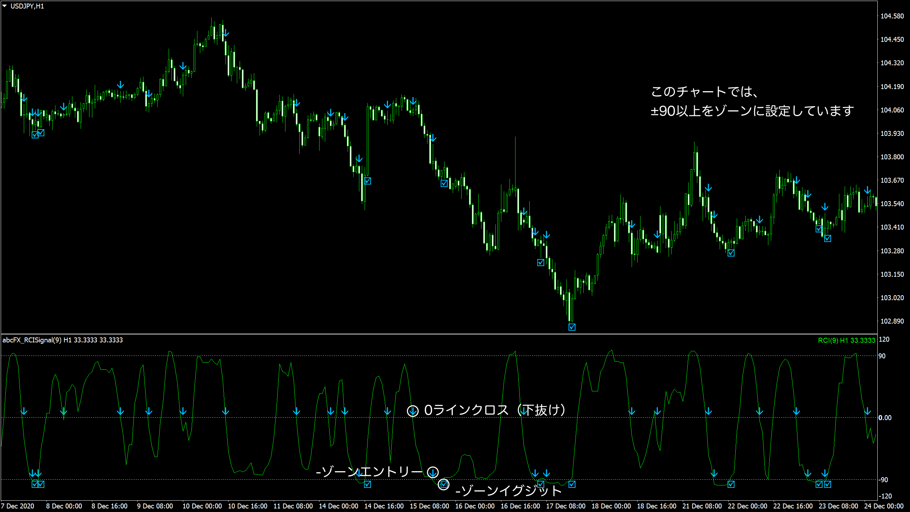Toggle the circled checkbox marking ゾーンイグジット
The width and height of the screenshot is (910, 512).
point(444,484)
